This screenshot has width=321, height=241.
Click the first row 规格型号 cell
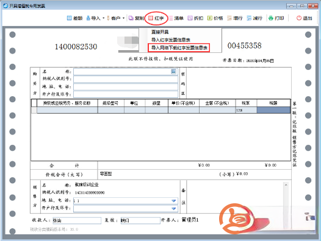[110, 110]
